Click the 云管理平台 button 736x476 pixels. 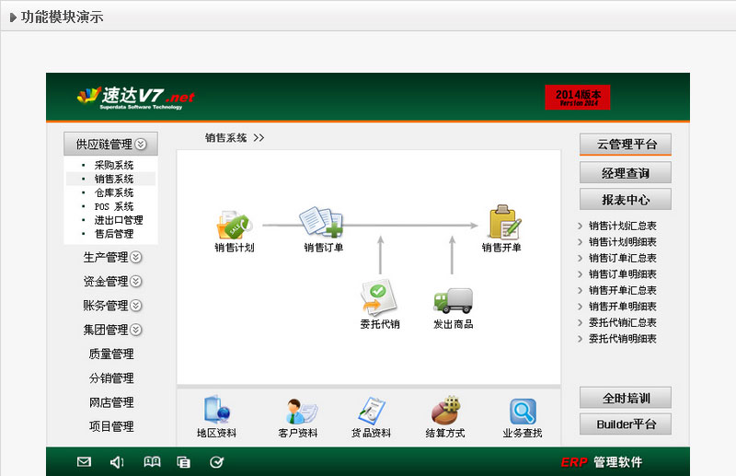point(625,145)
